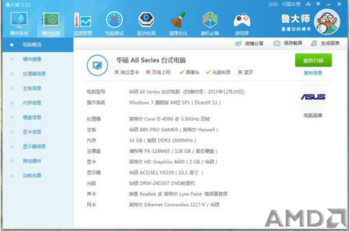Close the 鲁大师 window
The width and height of the screenshot is (350, 231).
point(339,4)
